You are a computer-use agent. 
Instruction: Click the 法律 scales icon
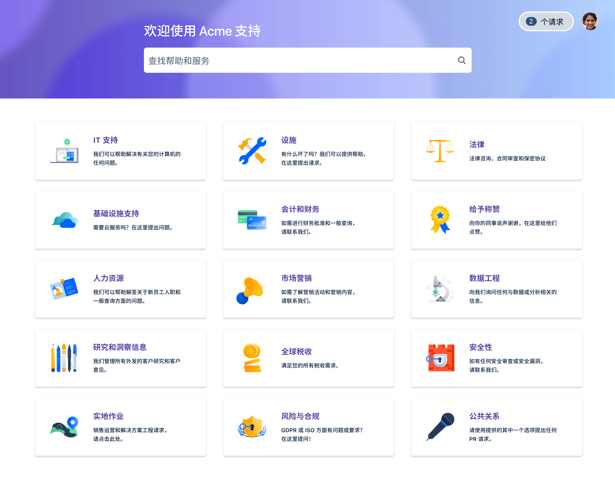tap(440, 151)
